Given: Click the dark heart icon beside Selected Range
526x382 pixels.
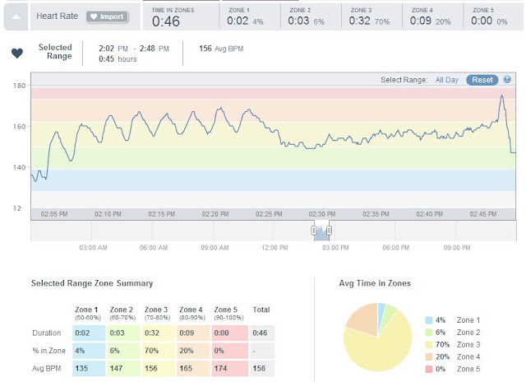Looking at the screenshot, I should point(17,53).
